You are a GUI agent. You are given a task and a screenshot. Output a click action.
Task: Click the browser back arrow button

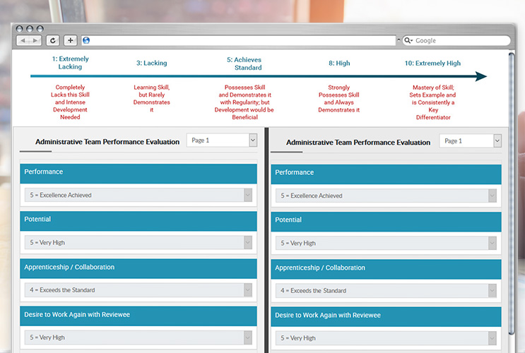(x=23, y=40)
